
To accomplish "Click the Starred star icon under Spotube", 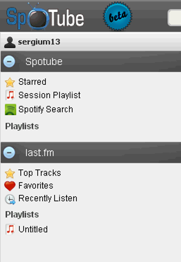I will (x=10, y=82).
